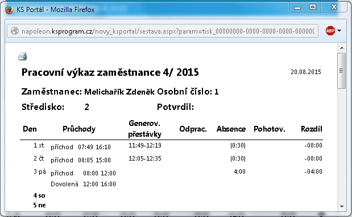This screenshot has width=352, height=217.
Task: Click the Středisko value '2'
Action: pos(86,107)
